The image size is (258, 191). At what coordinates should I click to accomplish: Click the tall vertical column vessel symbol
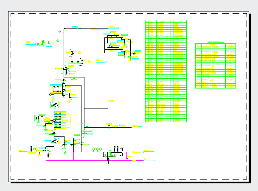[64, 89]
